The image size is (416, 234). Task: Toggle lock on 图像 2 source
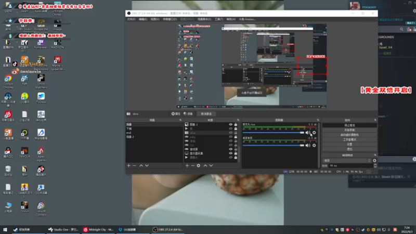[236, 124]
